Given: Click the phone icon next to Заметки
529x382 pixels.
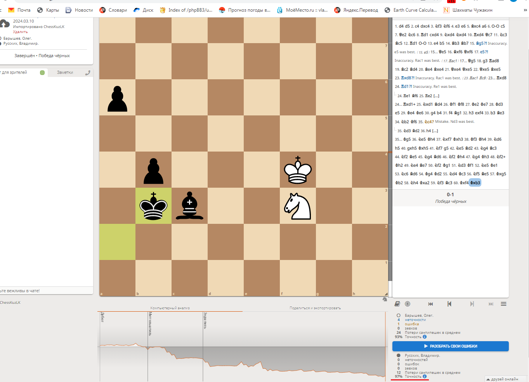Looking at the screenshot, I should pos(88,73).
